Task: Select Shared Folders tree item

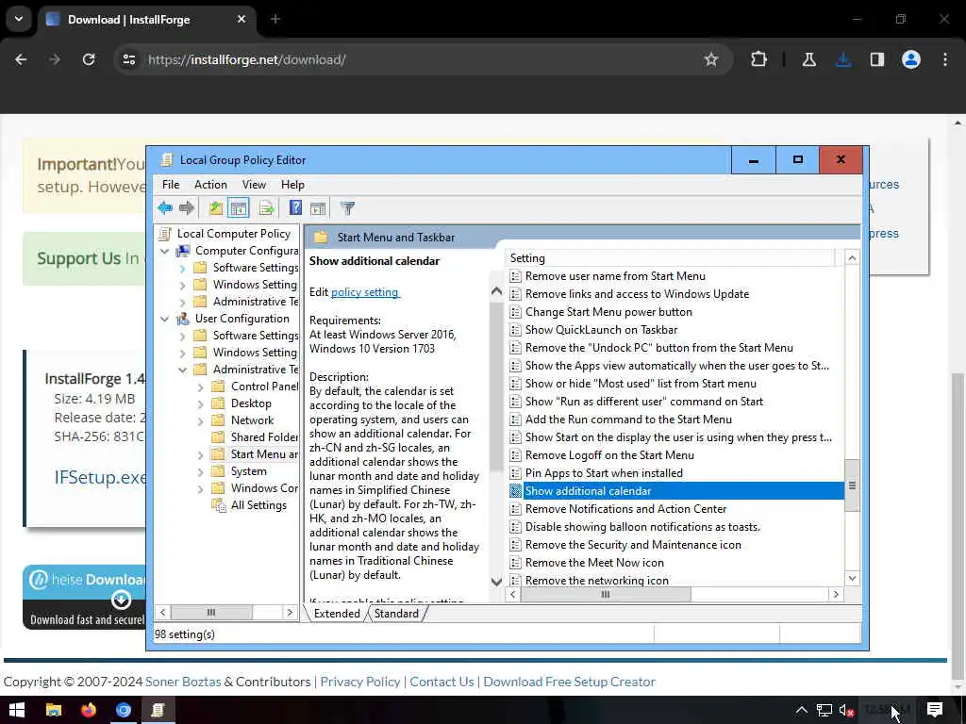Action: click(264, 437)
